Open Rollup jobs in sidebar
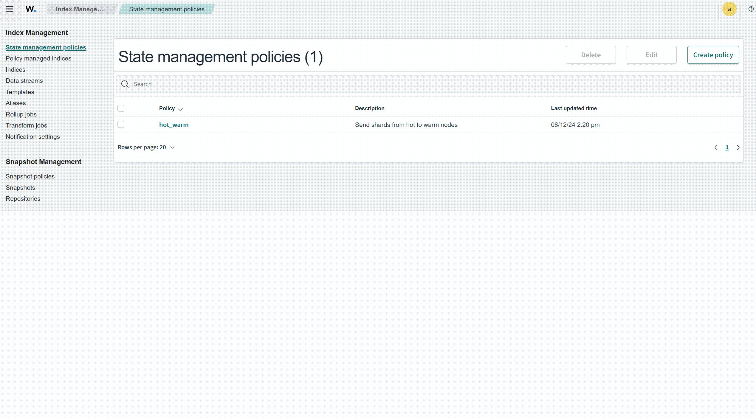 pos(21,114)
